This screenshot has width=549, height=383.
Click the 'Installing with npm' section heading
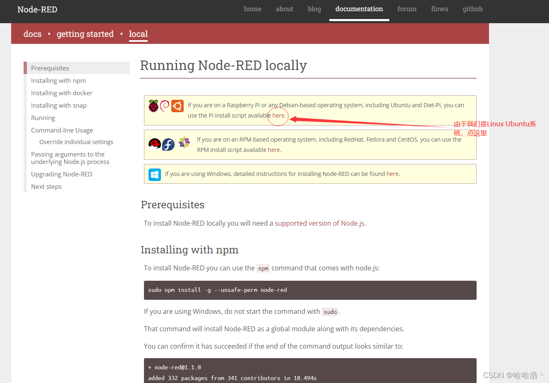[x=189, y=250]
